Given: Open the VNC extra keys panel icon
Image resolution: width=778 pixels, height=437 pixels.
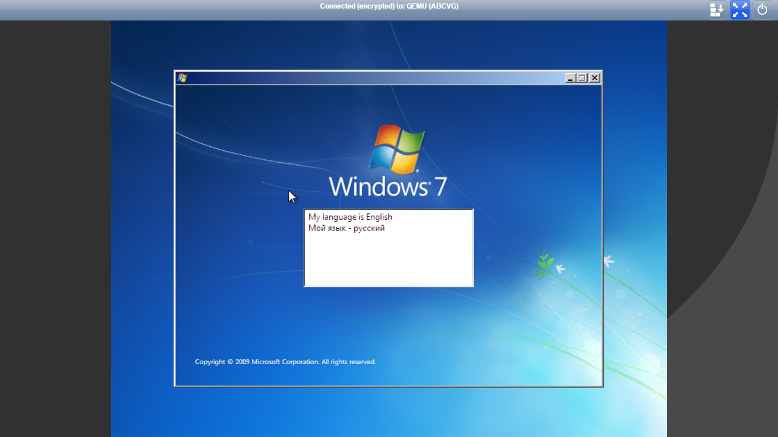Looking at the screenshot, I should 717,10.
